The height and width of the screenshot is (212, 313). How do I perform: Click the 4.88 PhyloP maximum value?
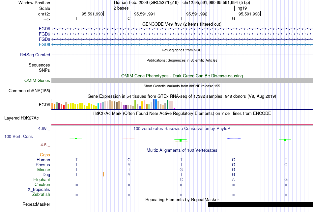pyautogui.click(x=42, y=128)
